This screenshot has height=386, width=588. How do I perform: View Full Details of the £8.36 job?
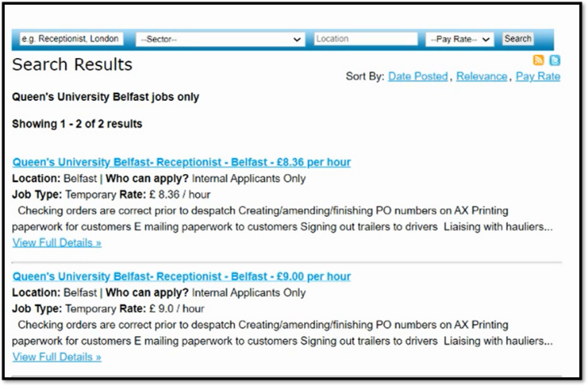point(56,243)
